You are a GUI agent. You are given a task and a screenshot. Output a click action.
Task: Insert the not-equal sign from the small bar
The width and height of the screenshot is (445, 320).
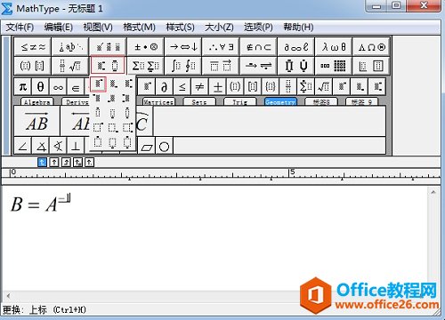[x=199, y=87]
